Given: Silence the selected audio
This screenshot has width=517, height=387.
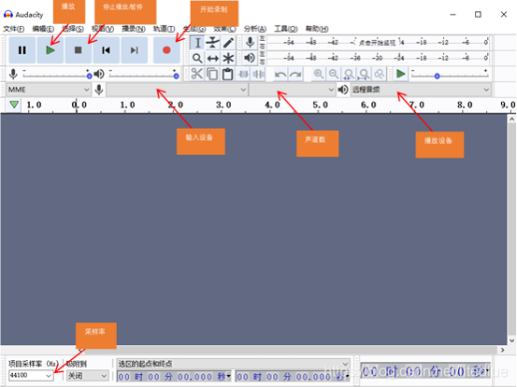Looking at the screenshot, I should 258,74.
